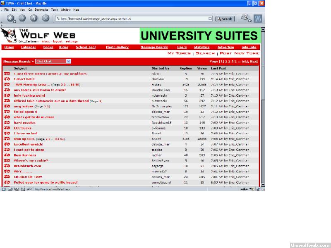Click the Mozilla throbber icon
The image size is (331, 248).
[x=258, y=18]
